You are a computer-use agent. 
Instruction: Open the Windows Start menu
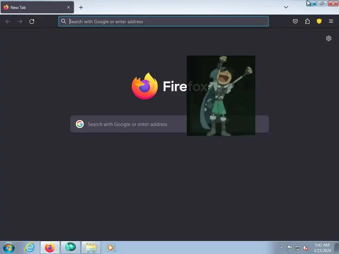tap(9, 247)
